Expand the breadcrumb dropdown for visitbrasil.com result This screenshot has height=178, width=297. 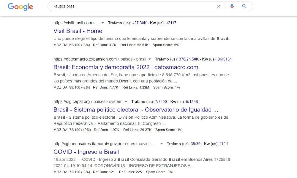coord(103,23)
